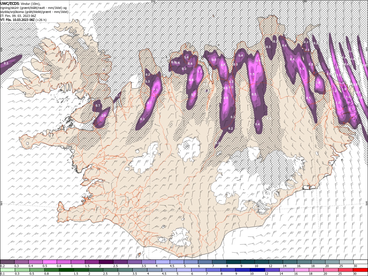Click the '1.2' precipitation label on the map
Screen dimensions: 368x276
tap(334, 91)
